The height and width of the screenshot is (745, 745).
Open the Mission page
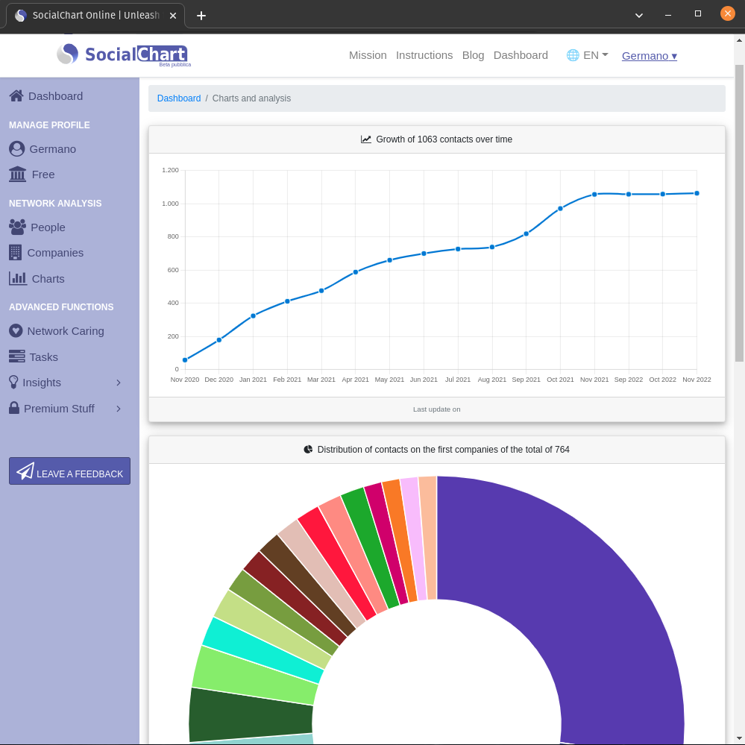tap(368, 55)
